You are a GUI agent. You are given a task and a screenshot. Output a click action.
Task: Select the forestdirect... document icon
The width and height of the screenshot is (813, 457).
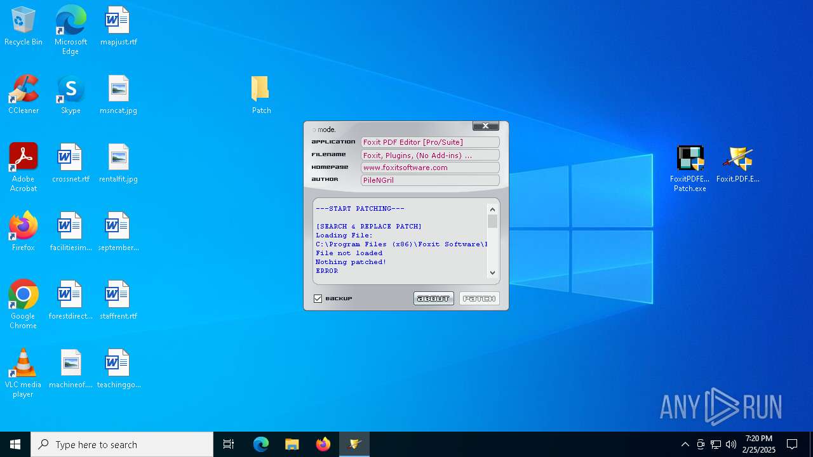[x=71, y=301]
